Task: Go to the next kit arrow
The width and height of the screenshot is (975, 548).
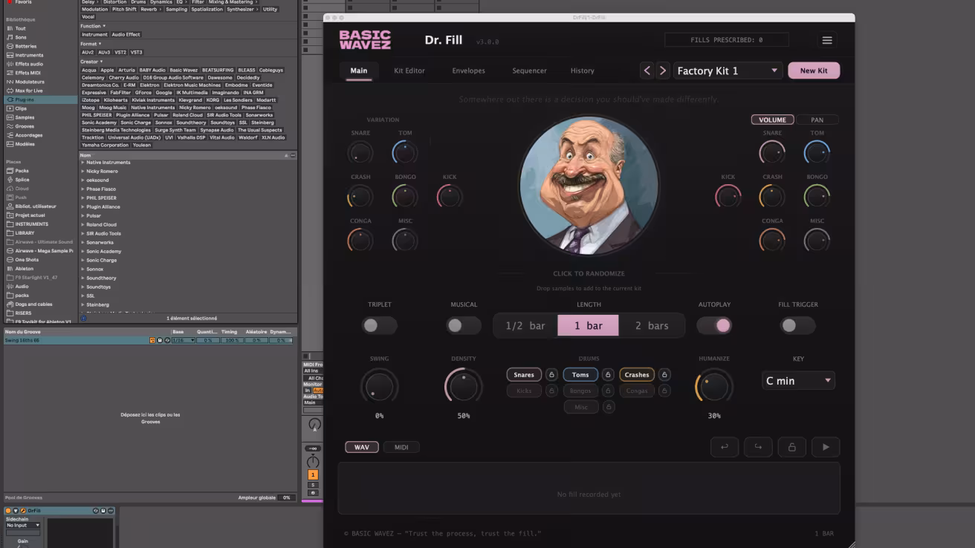Action: 663,71
